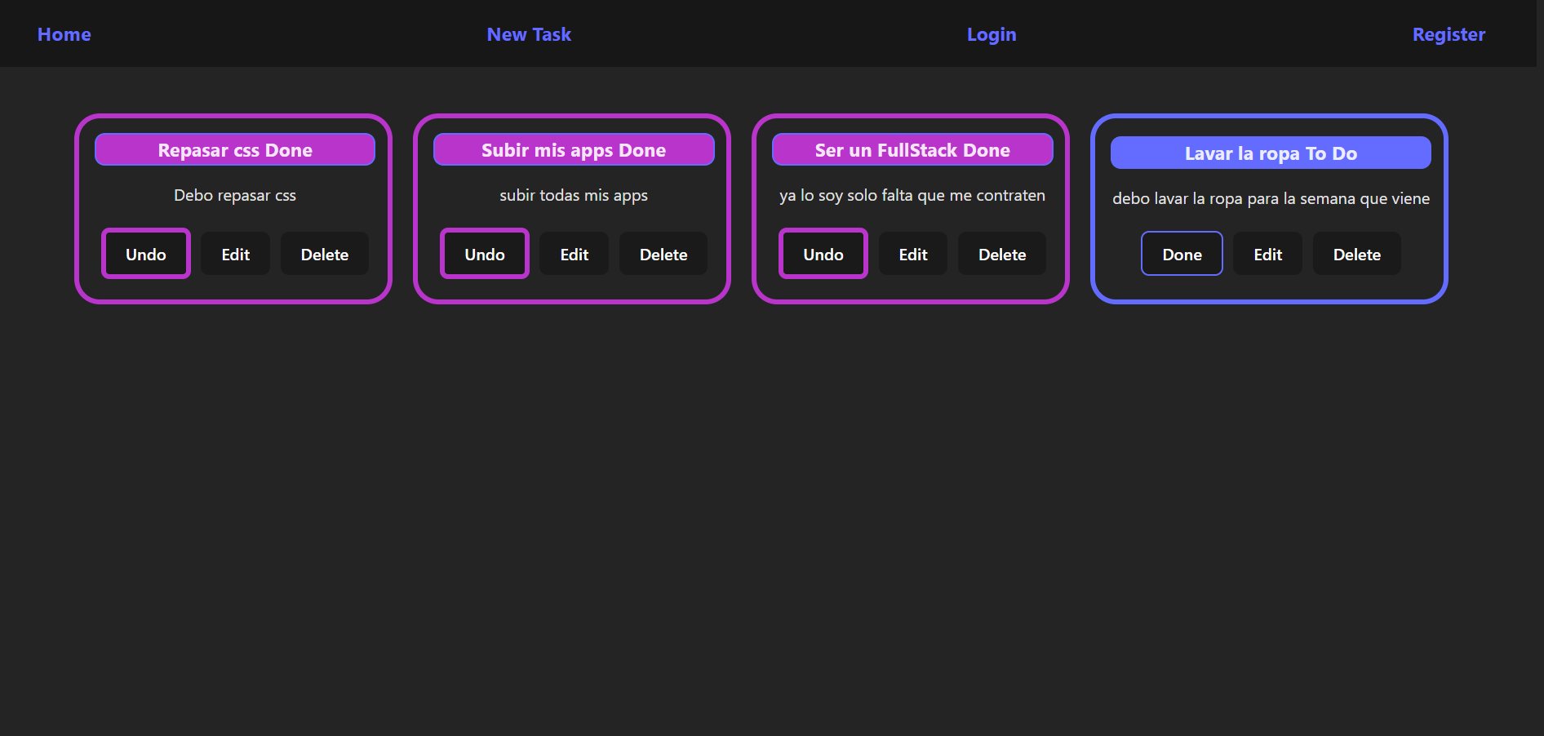
Task: Undo the 'Subir mis apps' task
Action: pyautogui.click(x=484, y=254)
